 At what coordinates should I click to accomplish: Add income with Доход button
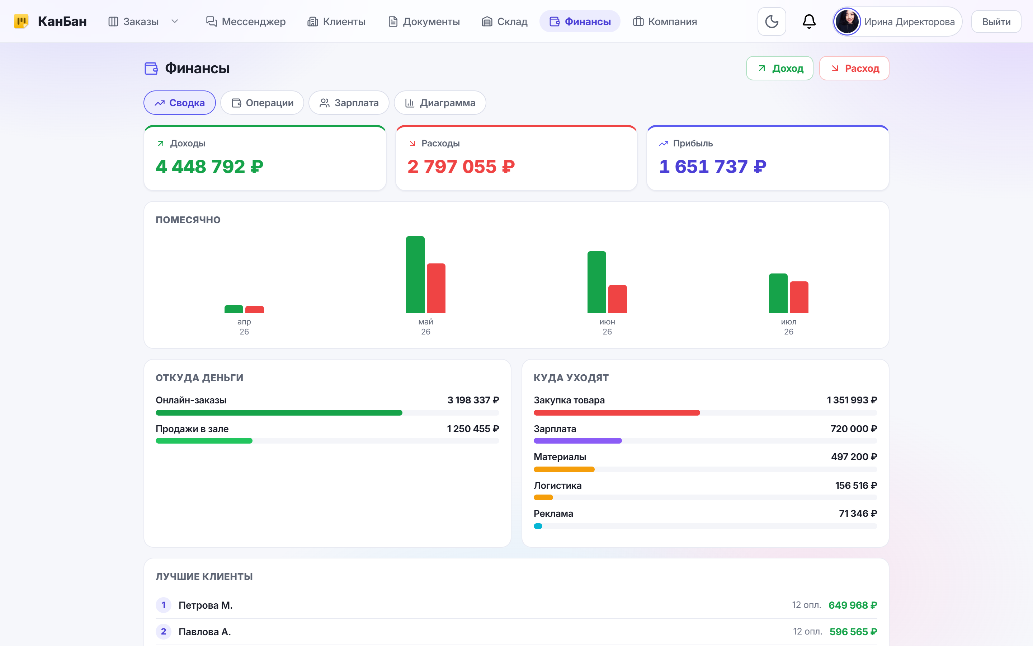pos(779,68)
